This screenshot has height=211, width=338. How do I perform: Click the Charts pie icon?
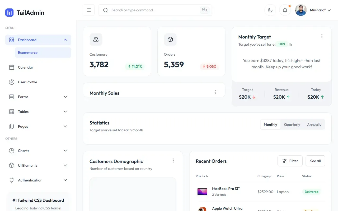pos(12,151)
